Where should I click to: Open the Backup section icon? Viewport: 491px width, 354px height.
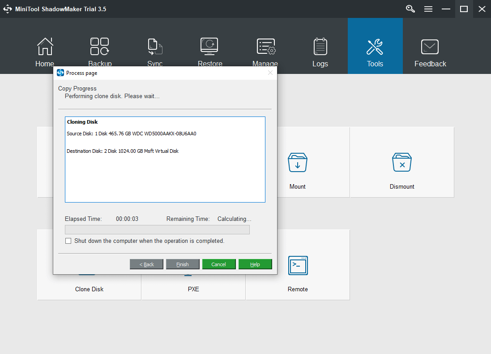pyautogui.click(x=99, y=47)
